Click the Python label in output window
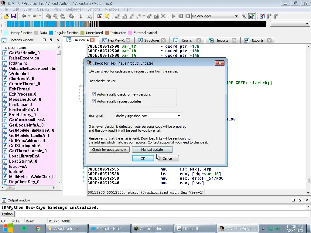Viewport: 311px width, 233px height. click(x=7, y=214)
